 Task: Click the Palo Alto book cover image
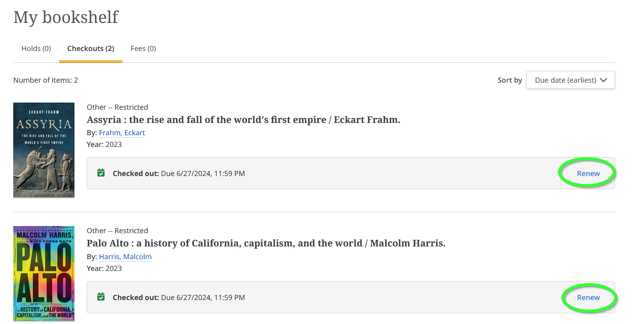44,273
